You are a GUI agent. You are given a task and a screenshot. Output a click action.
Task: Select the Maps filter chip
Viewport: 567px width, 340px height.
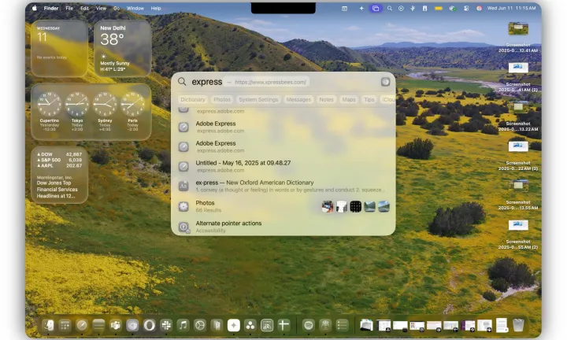tap(349, 99)
